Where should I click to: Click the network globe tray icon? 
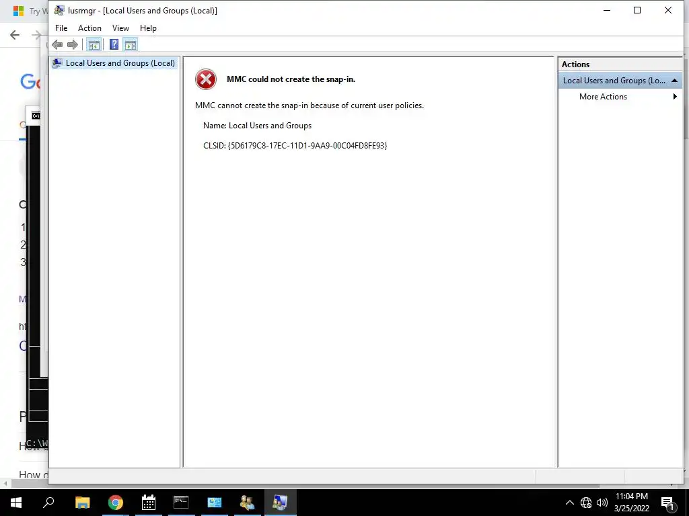pyautogui.click(x=586, y=503)
